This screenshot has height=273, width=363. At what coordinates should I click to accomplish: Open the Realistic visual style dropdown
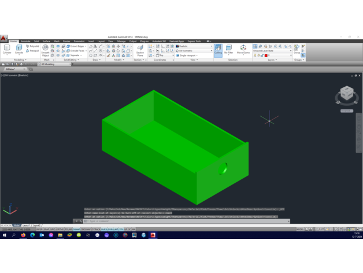(194, 46)
